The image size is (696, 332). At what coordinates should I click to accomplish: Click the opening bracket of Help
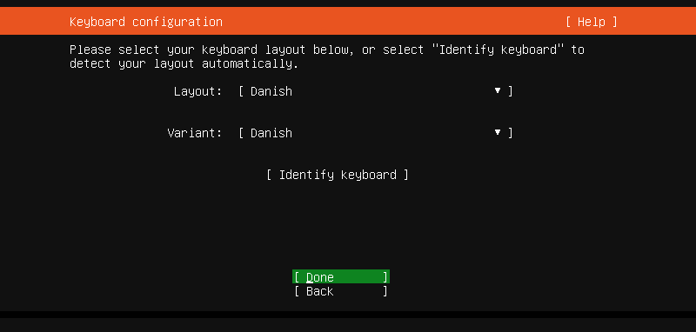(569, 22)
